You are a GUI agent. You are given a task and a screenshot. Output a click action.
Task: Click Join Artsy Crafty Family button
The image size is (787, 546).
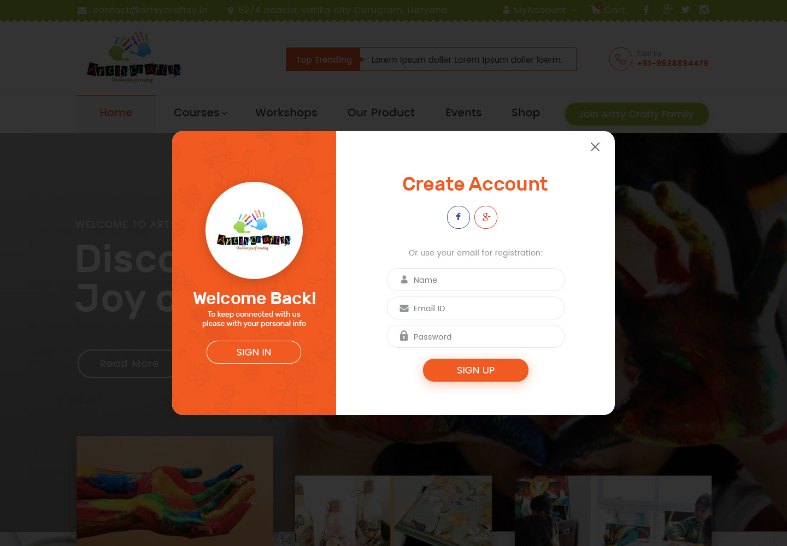(x=637, y=114)
